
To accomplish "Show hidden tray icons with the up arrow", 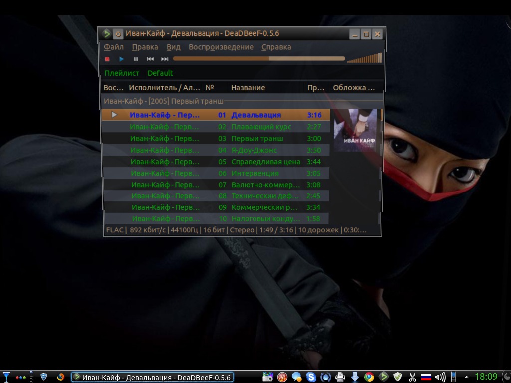I will [467, 378].
